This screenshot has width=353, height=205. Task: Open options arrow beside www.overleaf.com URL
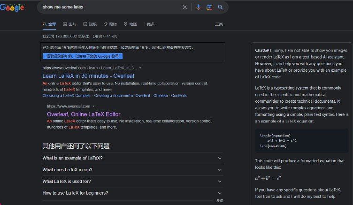click(x=93, y=106)
